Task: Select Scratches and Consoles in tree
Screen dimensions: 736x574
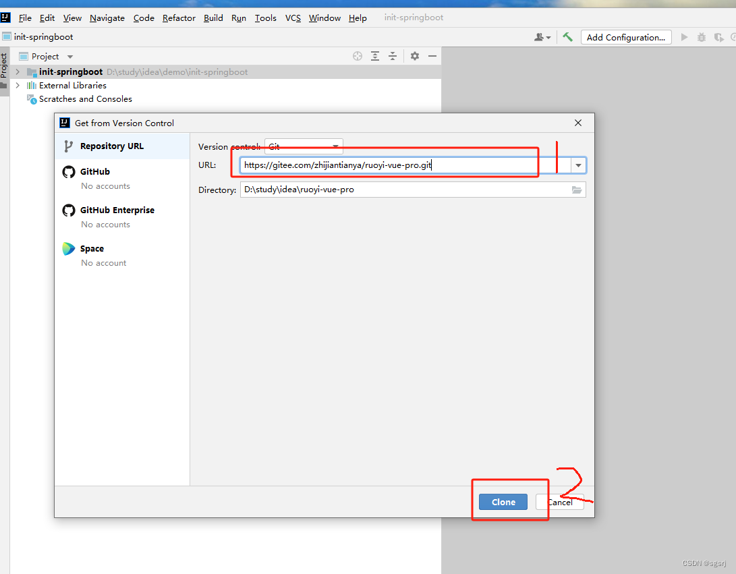Action: point(86,99)
